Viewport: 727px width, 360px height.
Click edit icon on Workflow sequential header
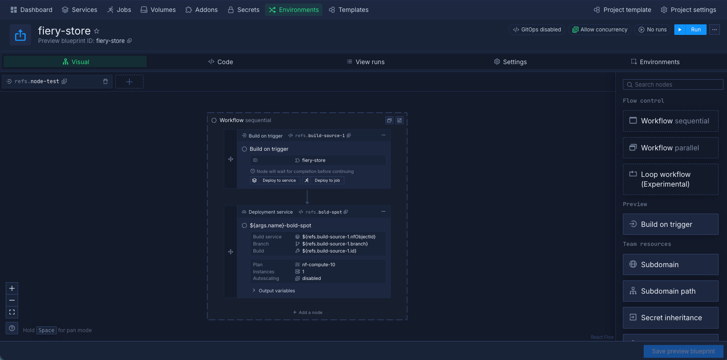click(399, 120)
